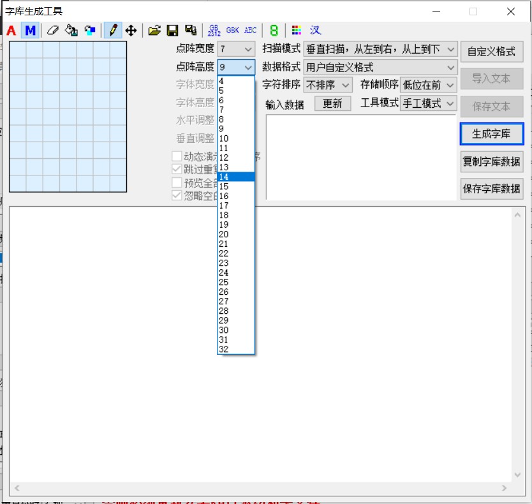The width and height of the screenshot is (532, 504).
Task: Click the 保存字库数据 button
Action: click(492, 189)
